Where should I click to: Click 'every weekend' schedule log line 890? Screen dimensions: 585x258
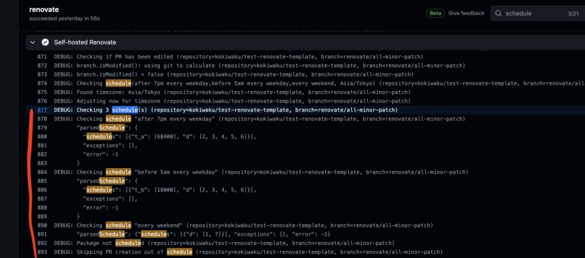pyautogui.click(x=243, y=226)
